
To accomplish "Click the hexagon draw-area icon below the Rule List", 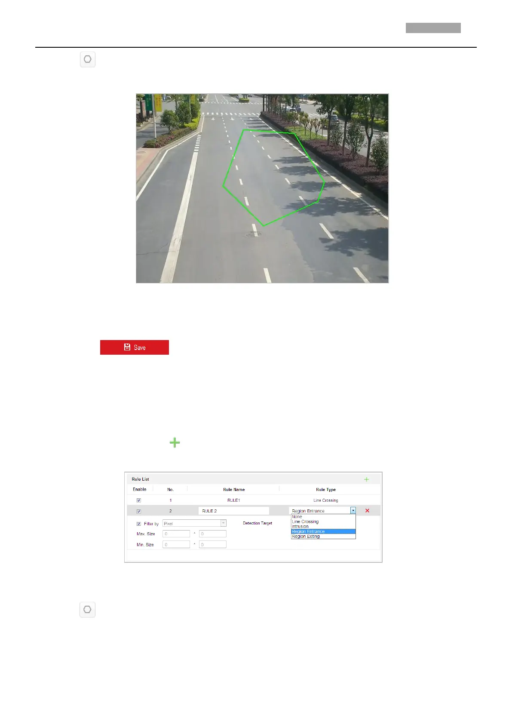I will click(x=88, y=610).
